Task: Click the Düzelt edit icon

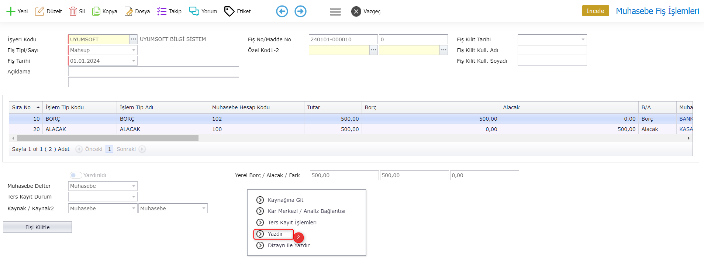Action: pos(39,11)
